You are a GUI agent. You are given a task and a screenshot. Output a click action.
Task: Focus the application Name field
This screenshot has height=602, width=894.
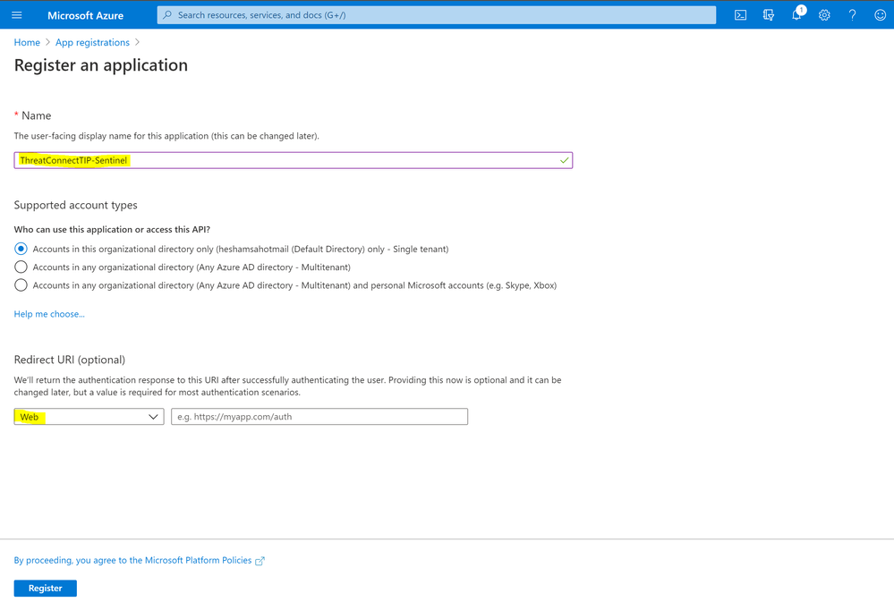tap(293, 160)
